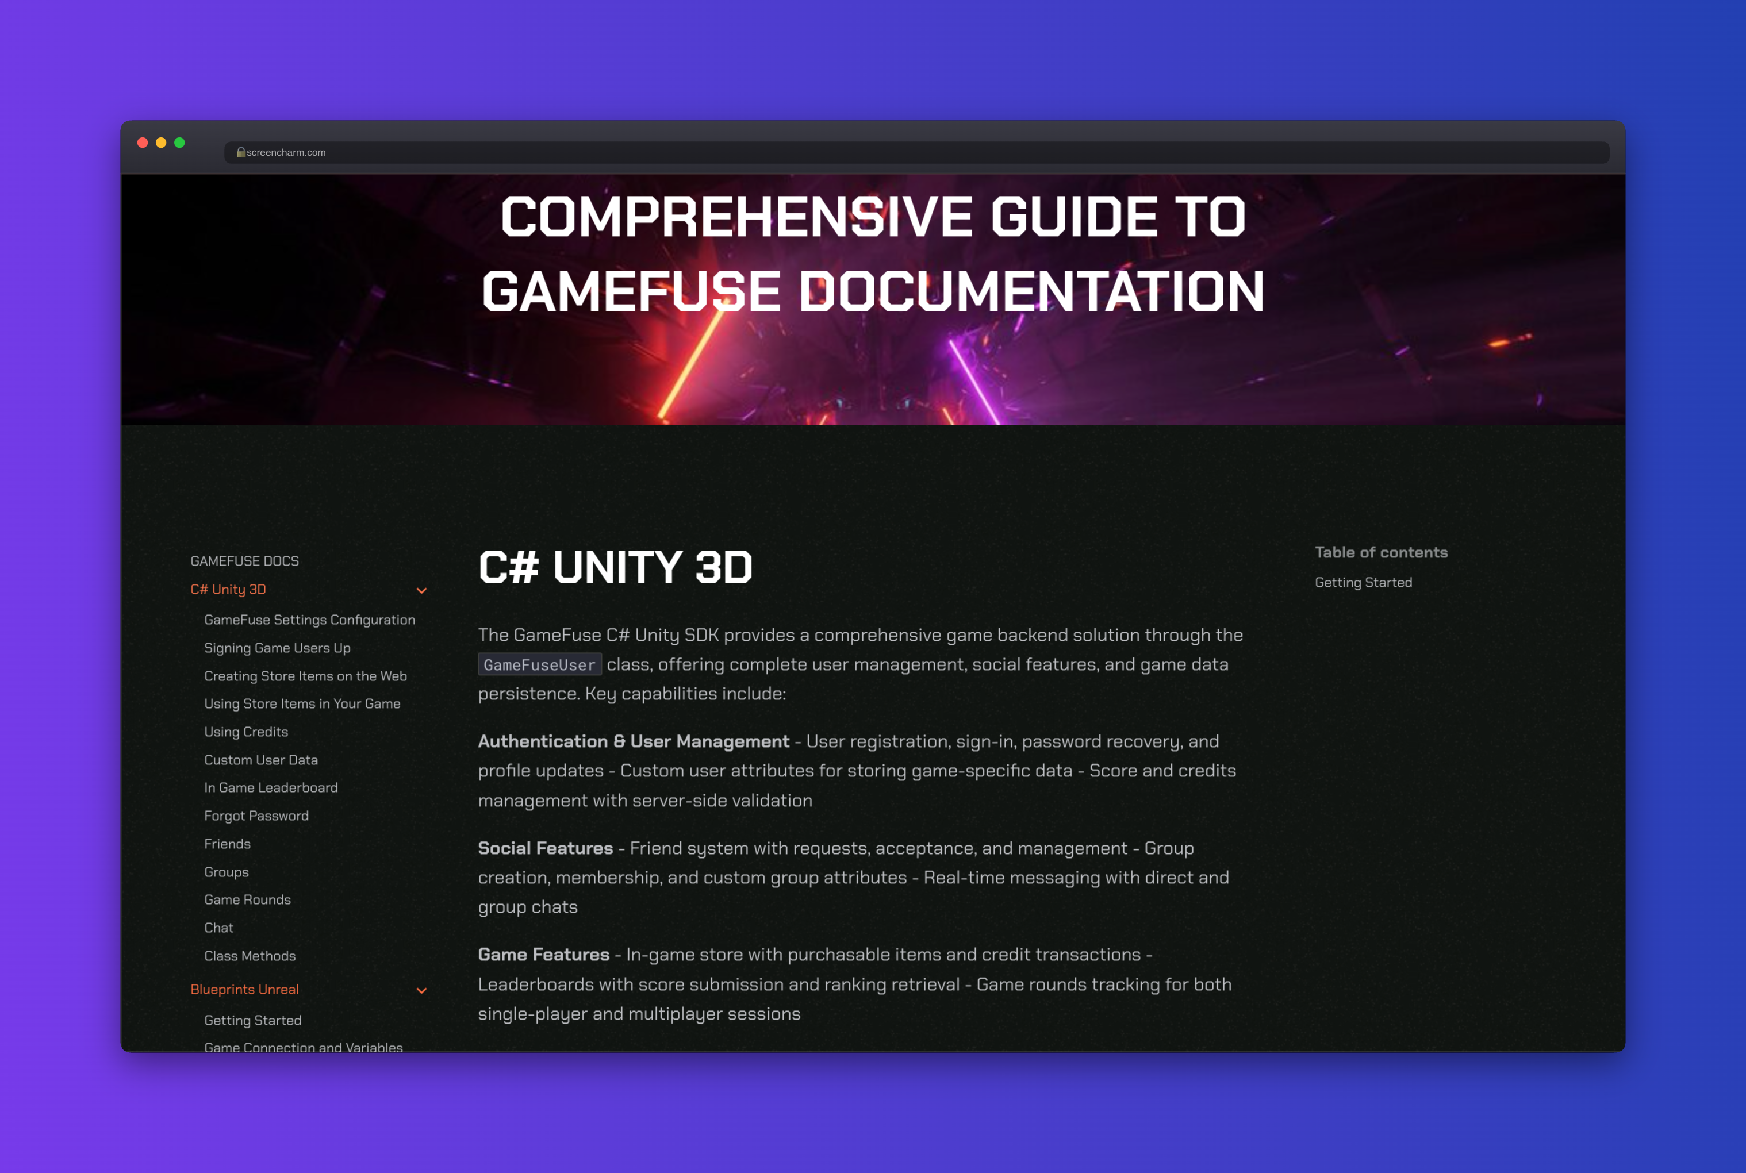Click the red close window button
The width and height of the screenshot is (1746, 1173).
coord(142,142)
